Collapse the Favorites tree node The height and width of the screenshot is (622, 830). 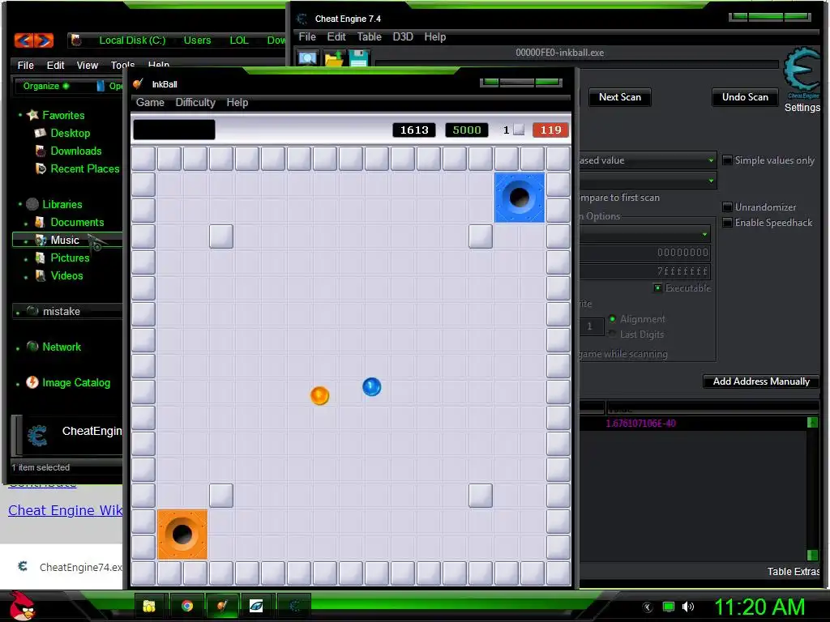(x=19, y=115)
